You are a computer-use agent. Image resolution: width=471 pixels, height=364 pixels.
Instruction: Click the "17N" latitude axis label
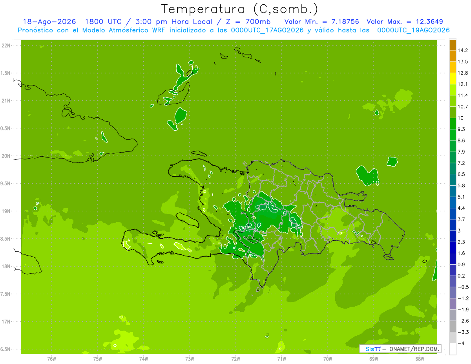(x=6, y=322)
